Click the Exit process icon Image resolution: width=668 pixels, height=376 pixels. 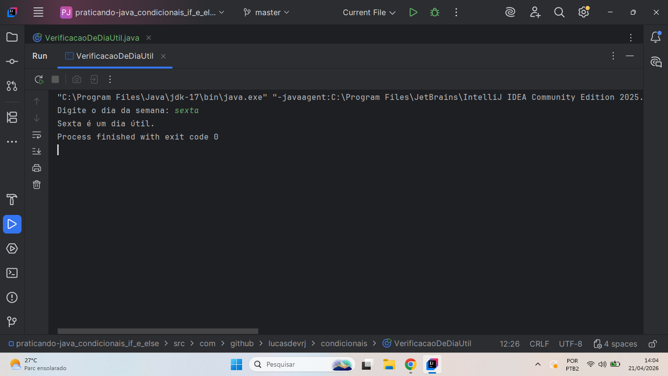coord(94,79)
